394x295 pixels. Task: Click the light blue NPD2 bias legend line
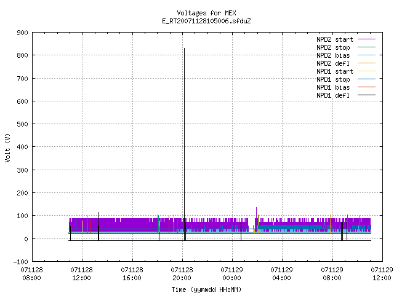367,55
